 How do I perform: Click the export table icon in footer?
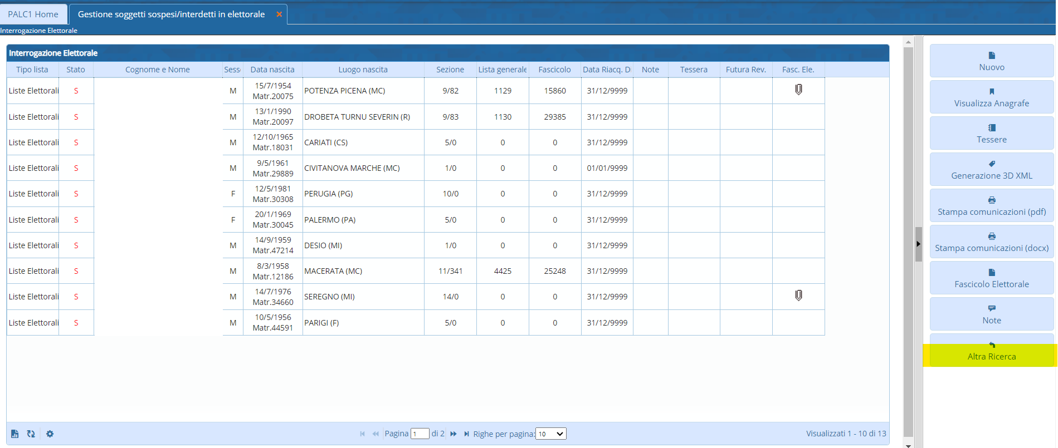click(15, 434)
